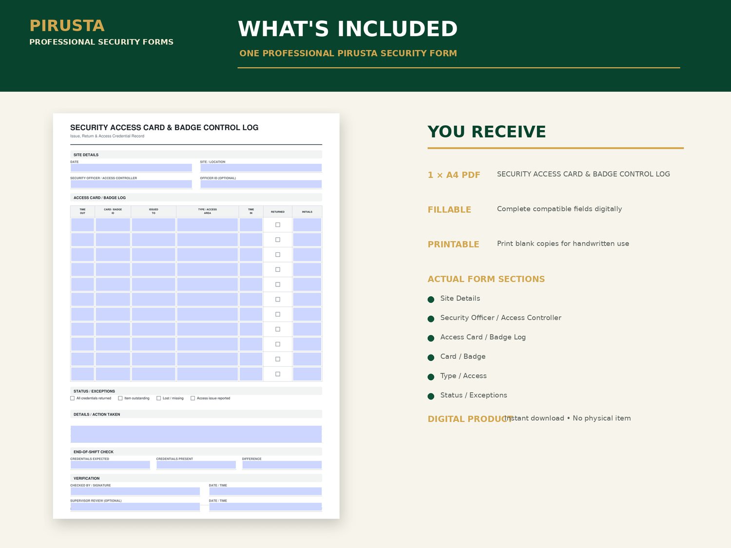Click the Returned column header
This screenshot has width=731, height=548.
[278, 212]
